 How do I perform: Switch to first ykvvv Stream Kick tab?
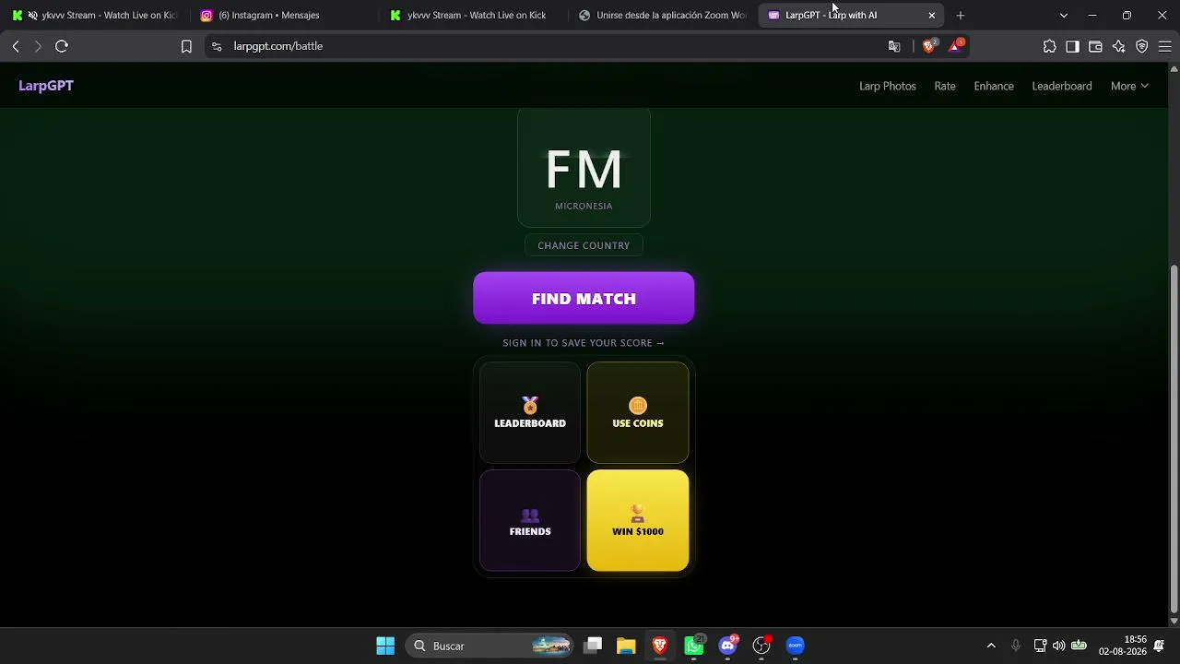(94, 15)
